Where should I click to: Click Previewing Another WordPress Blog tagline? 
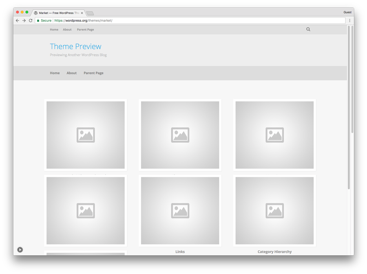78,55
